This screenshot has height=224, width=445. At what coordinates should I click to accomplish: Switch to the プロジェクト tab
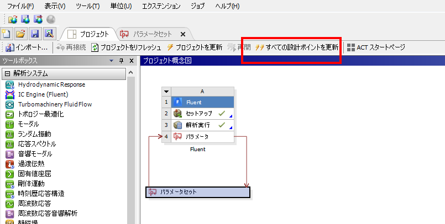pos(88,34)
